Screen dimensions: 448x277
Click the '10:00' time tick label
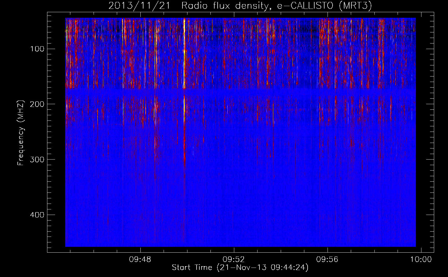tap(421, 260)
